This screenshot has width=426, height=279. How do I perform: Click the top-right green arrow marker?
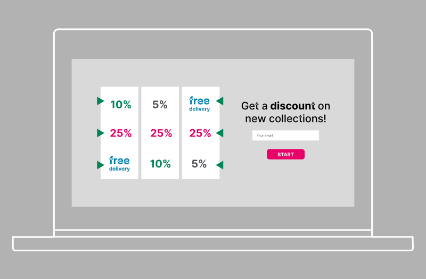219,101
